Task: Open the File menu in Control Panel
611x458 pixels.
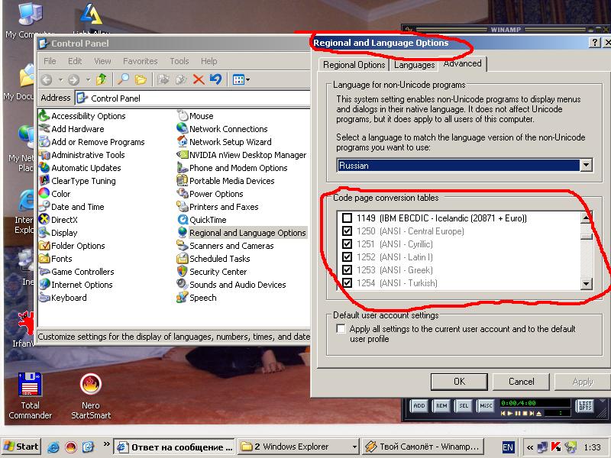Action: pos(50,61)
